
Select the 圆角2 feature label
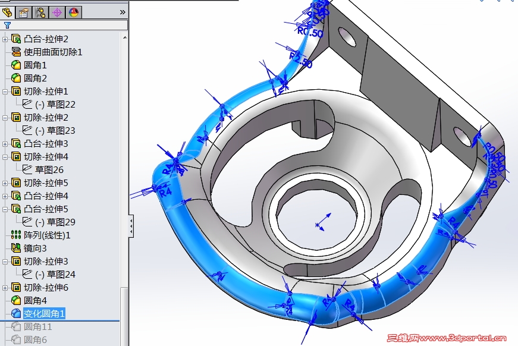(x=35, y=78)
